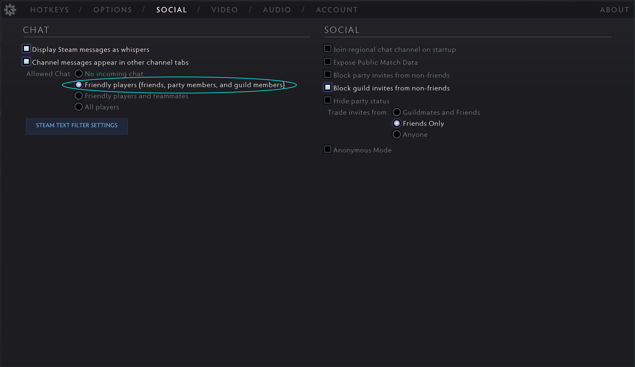The width and height of the screenshot is (635, 367).
Task: Allow chat from All players
Action: (x=79, y=107)
